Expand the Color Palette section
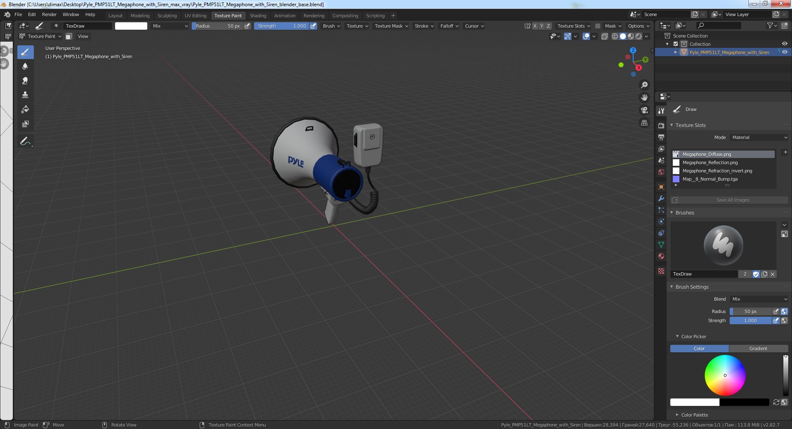792x429 pixels. tap(677, 415)
